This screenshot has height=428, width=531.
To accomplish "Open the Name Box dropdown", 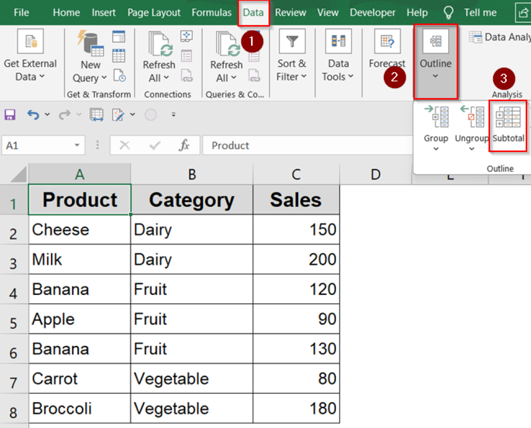I will tap(76, 145).
